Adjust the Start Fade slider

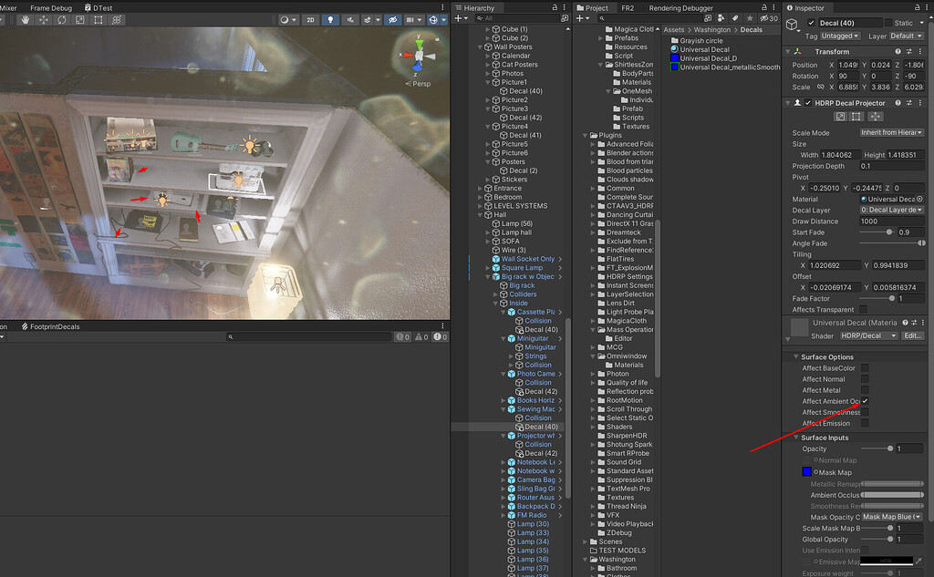point(889,232)
